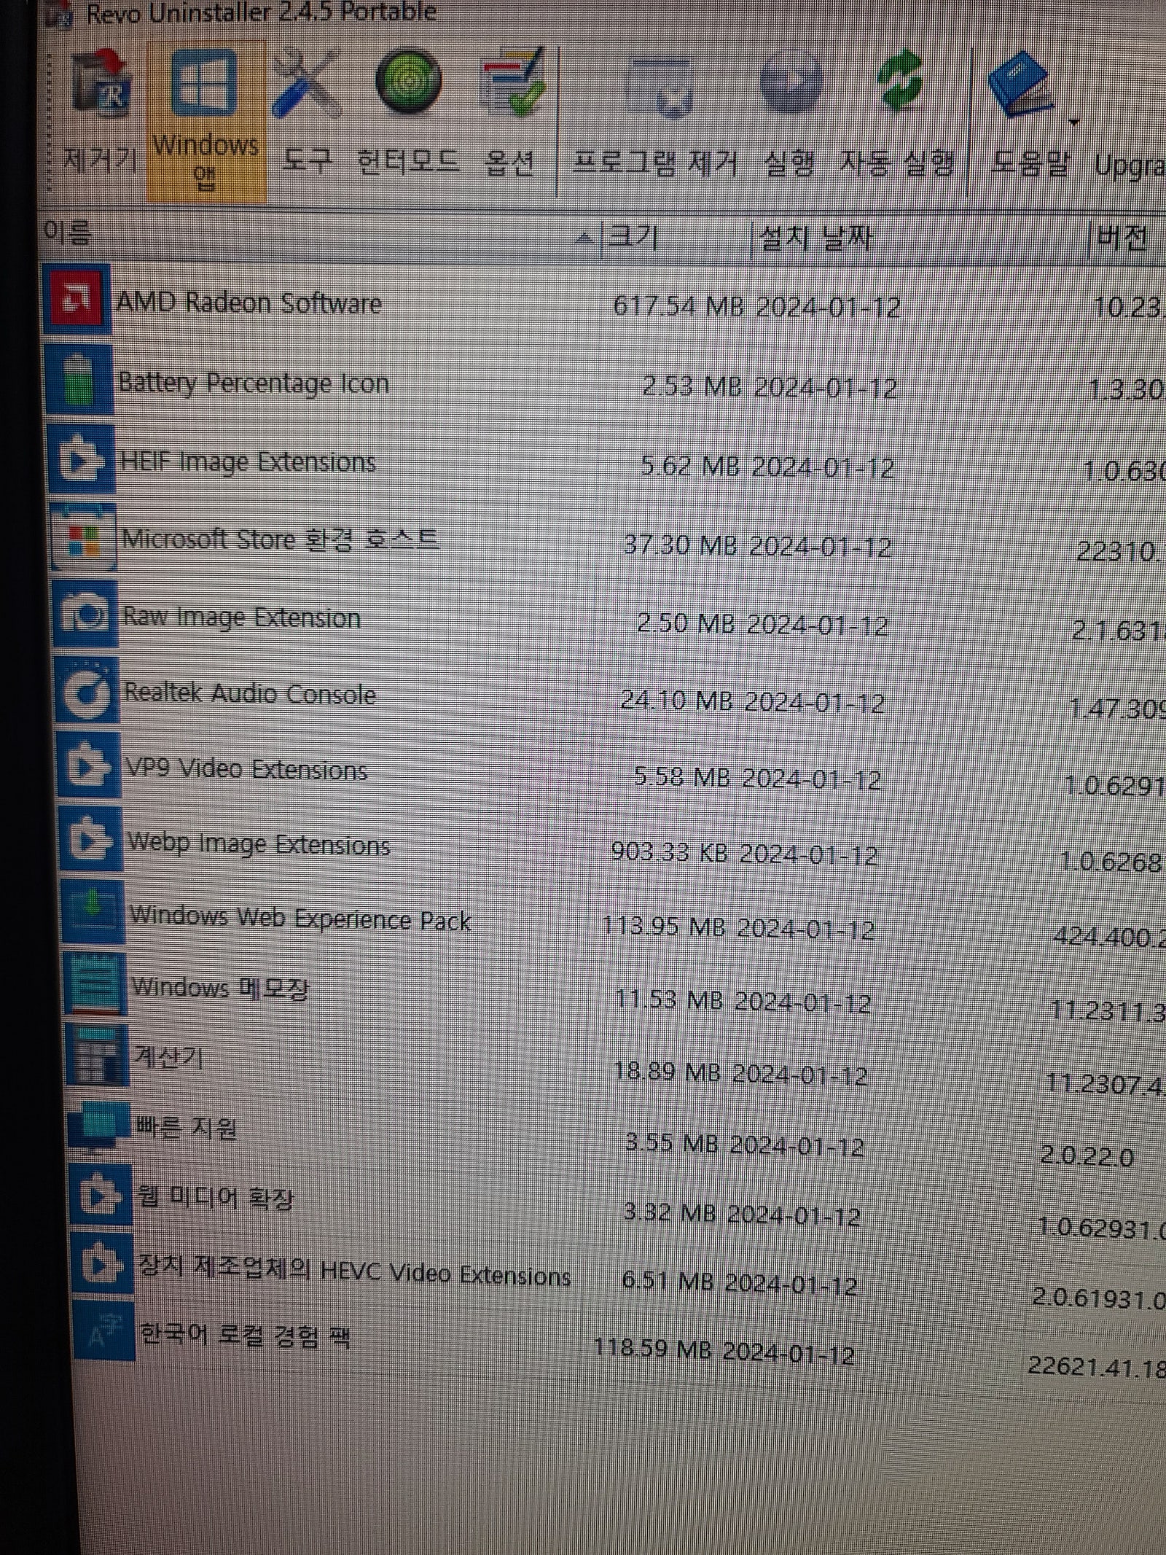Select the VP9 Video Extensions icon
Screen dimensions: 1166x1555
[90, 765]
